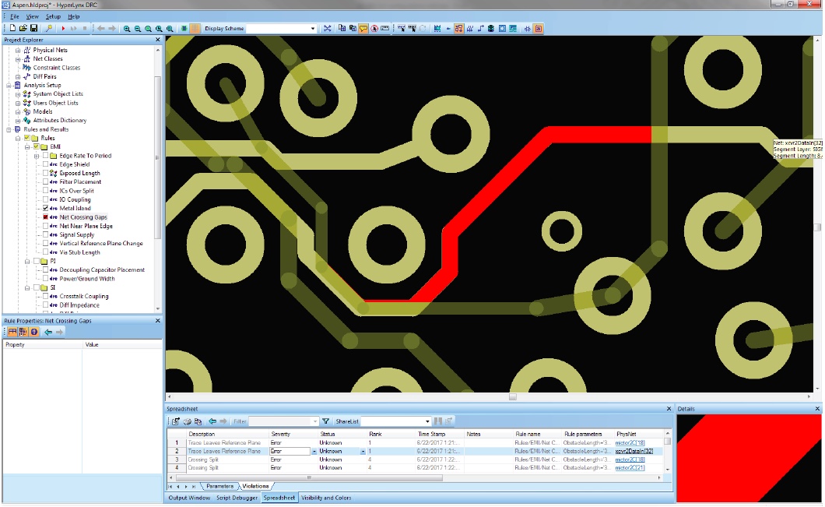This screenshot has width=825, height=507.
Task: Click the New project toolbar icon
Action: click(12, 29)
